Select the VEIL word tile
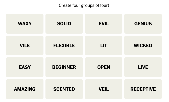The height and width of the screenshot is (102, 169). 104,89
